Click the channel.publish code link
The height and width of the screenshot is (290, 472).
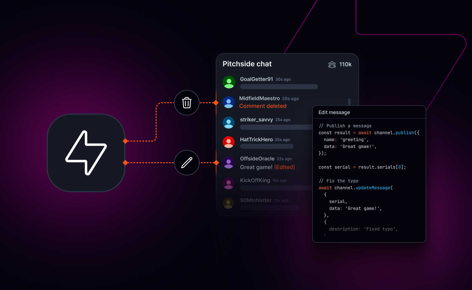click(x=405, y=133)
